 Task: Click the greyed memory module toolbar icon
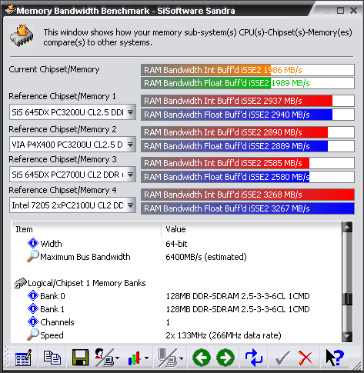coord(168,358)
